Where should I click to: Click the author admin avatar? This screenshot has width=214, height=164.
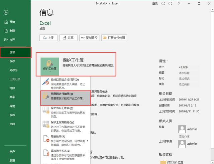tap(182, 129)
